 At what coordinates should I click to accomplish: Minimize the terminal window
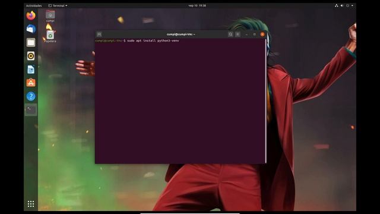[x=246, y=34]
